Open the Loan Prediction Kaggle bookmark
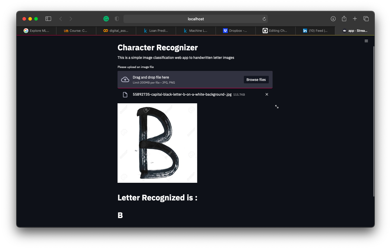391x249 pixels. tap(156, 31)
